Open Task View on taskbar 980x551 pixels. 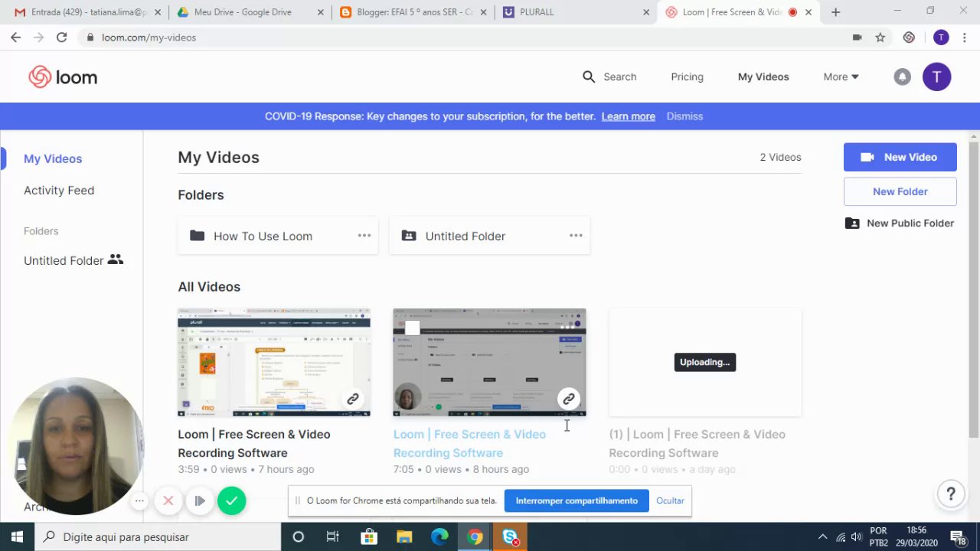333,536
